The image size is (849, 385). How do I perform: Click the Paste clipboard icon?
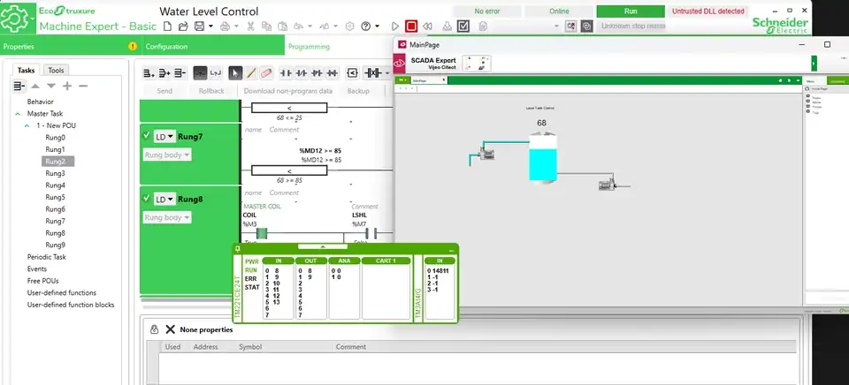(x=282, y=26)
